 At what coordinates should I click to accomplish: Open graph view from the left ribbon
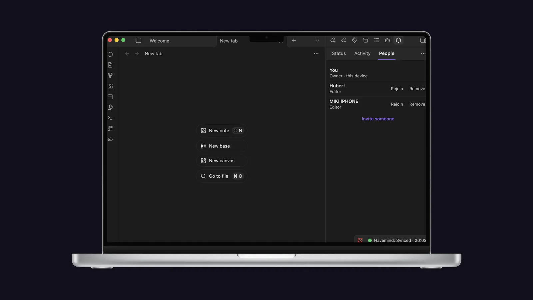click(x=110, y=76)
